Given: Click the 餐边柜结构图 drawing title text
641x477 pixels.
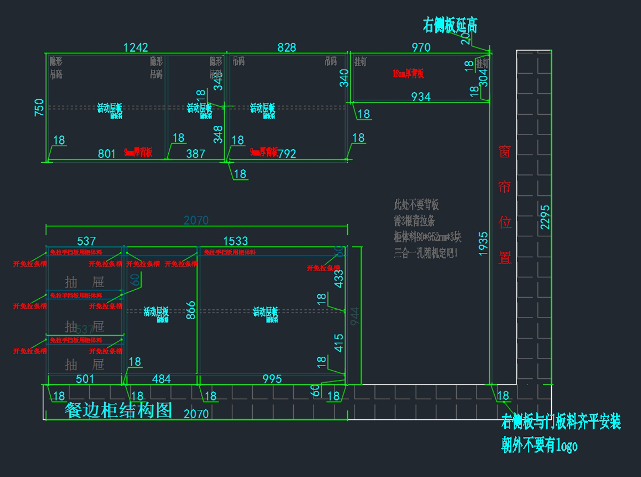Looking at the screenshot, I should tap(118, 410).
